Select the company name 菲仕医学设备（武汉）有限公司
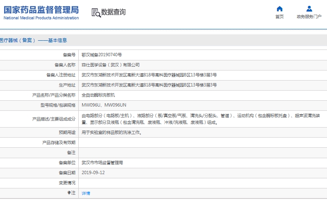Screen dimensions: 327x201 (111, 65)
